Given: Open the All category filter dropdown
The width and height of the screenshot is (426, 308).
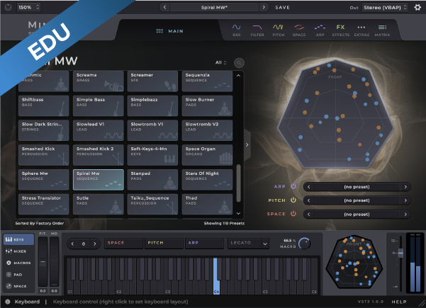Looking at the screenshot, I should pyautogui.click(x=220, y=62).
